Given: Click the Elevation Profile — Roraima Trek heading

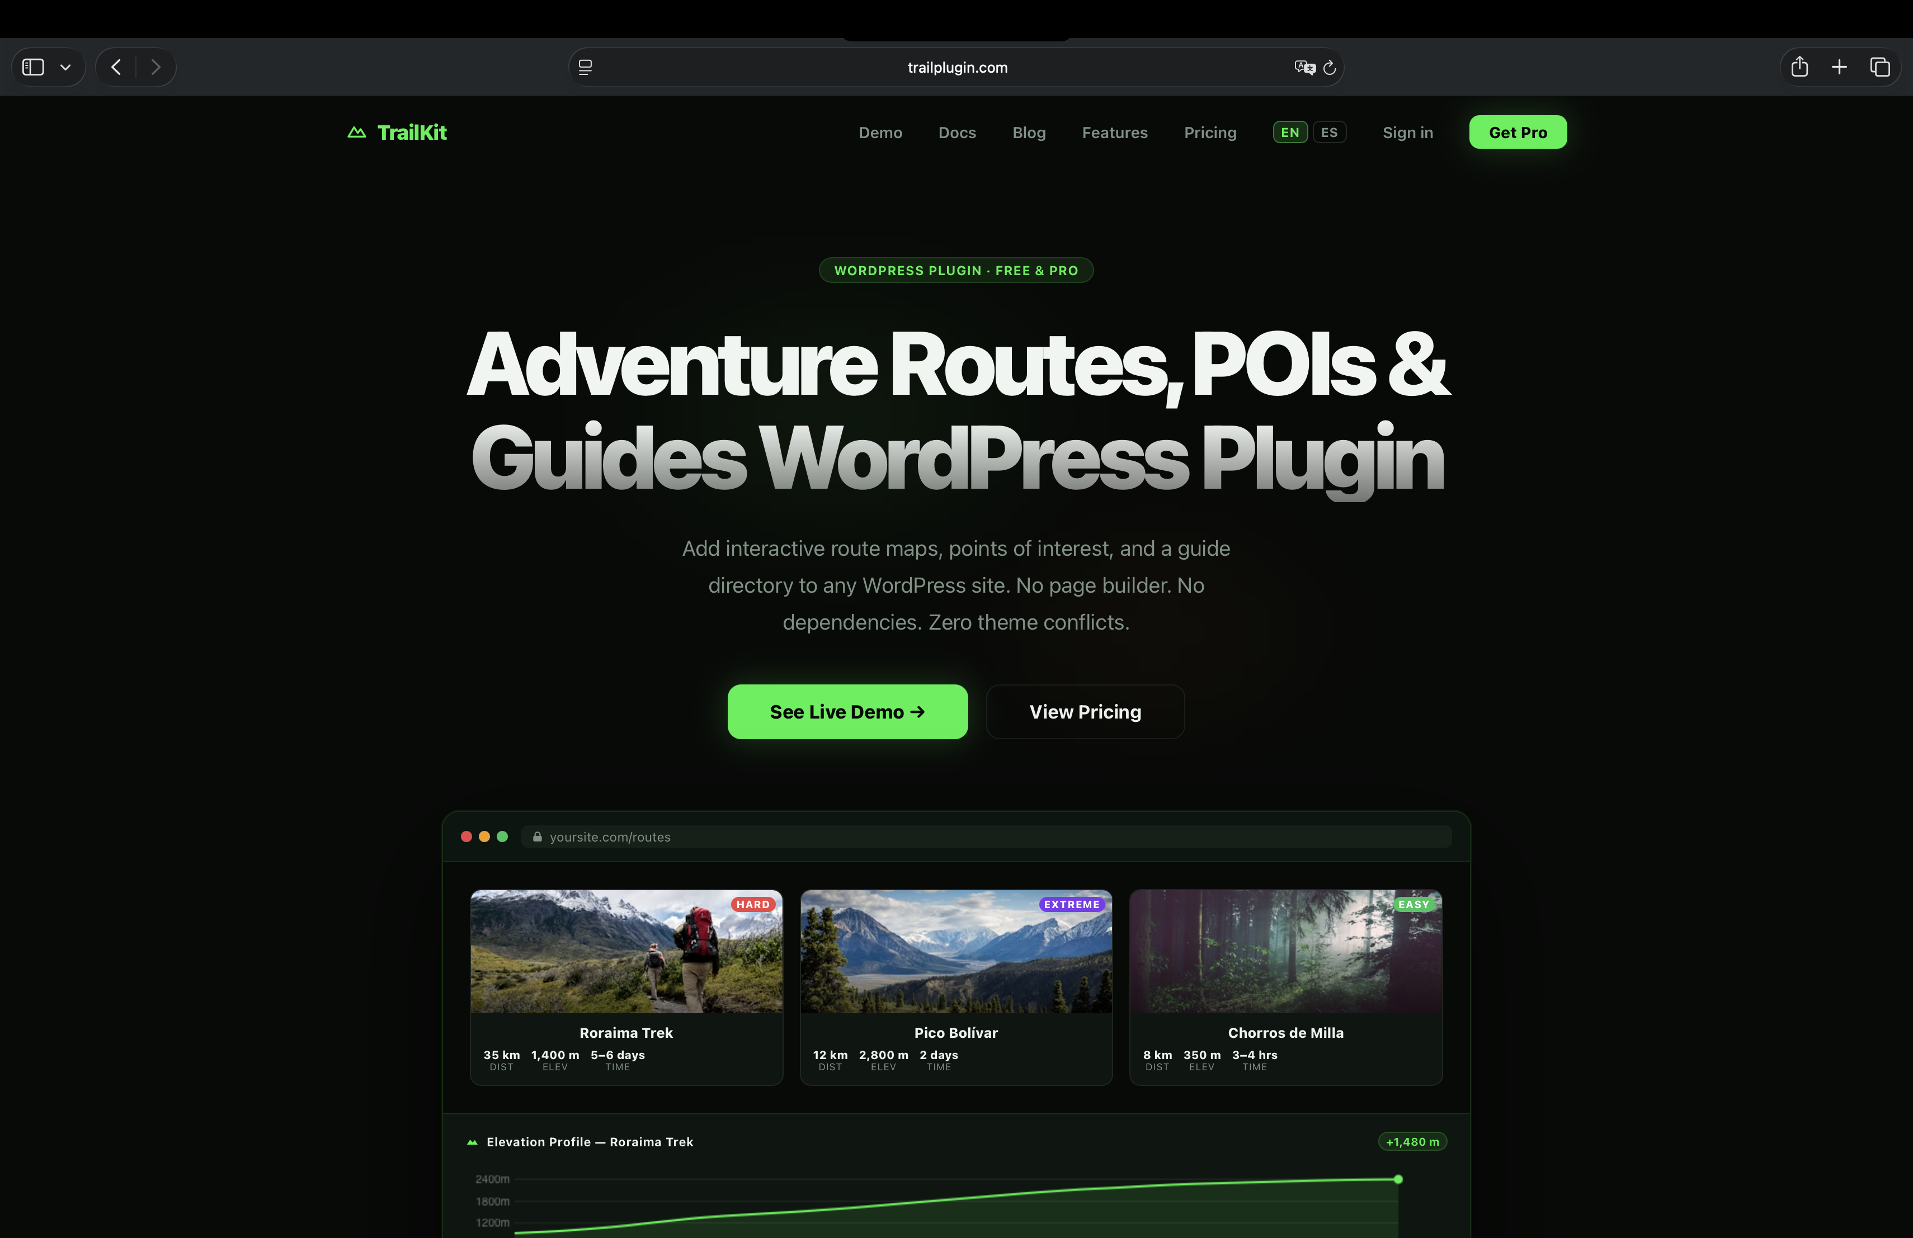Looking at the screenshot, I should 589,1142.
